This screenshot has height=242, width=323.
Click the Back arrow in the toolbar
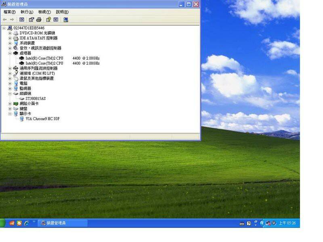pos(5,19)
